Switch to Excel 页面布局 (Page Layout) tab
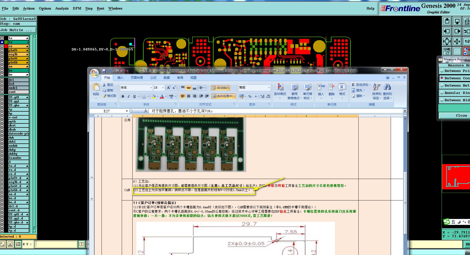Viewport: 470px width, 255px height. coord(137,78)
